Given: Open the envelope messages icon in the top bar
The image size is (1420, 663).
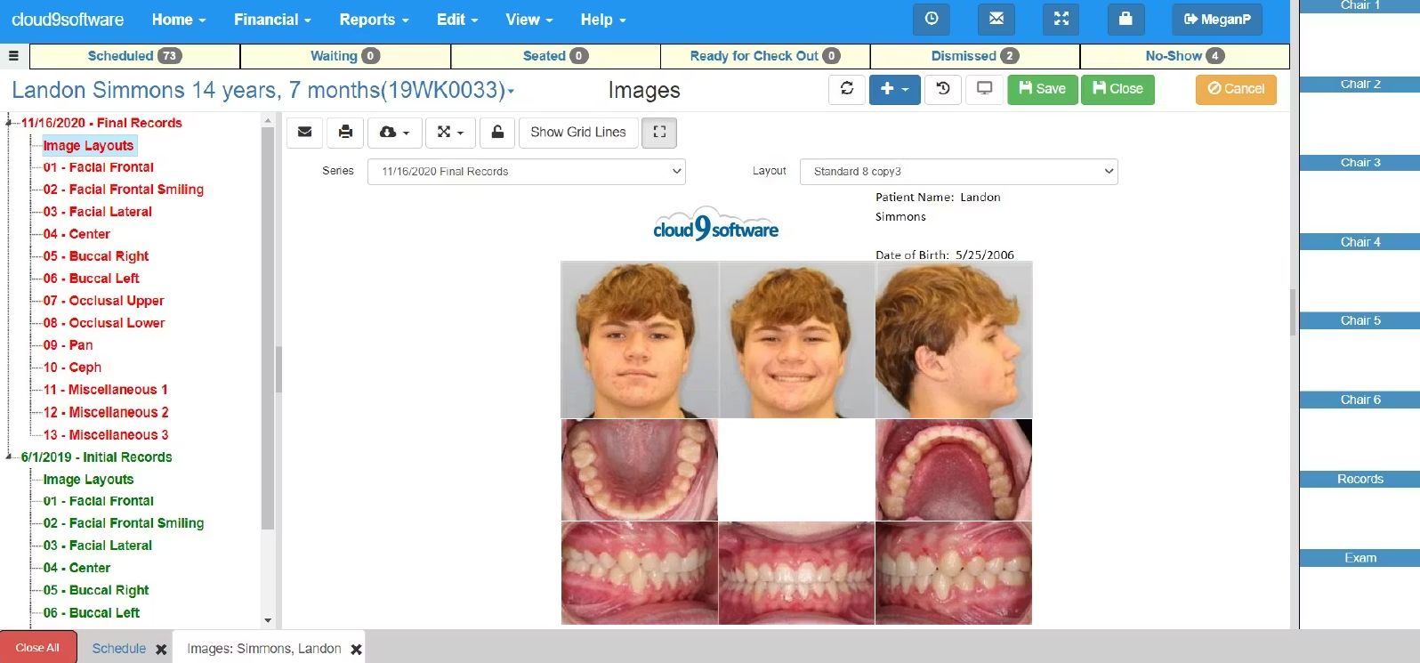Looking at the screenshot, I should pos(996,19).
